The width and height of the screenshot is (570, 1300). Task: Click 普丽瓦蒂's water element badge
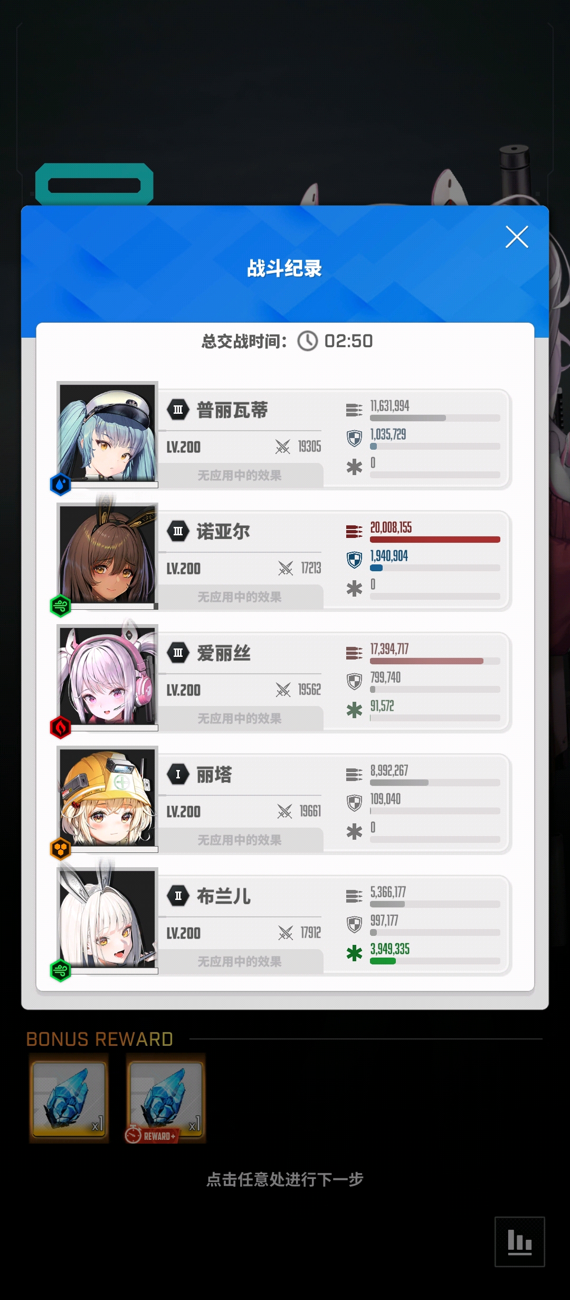(60, 484)
